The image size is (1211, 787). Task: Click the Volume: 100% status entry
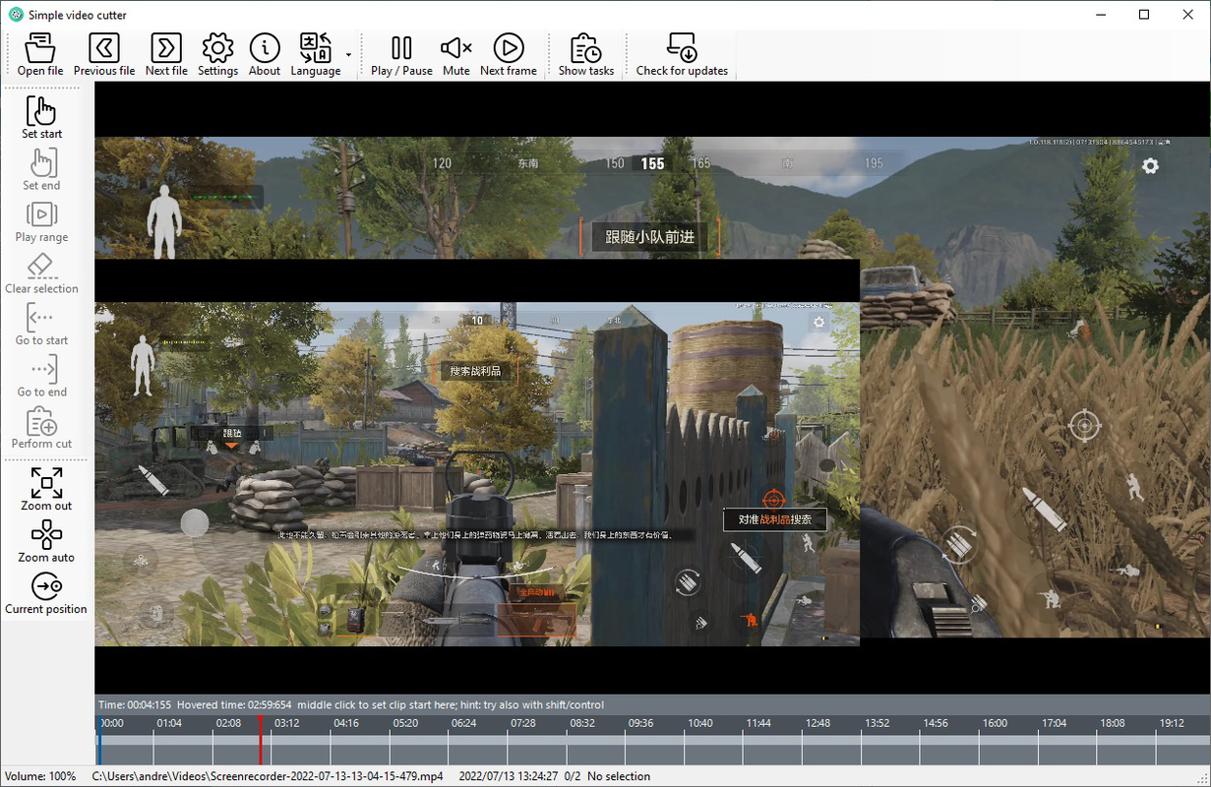(40, 776)
